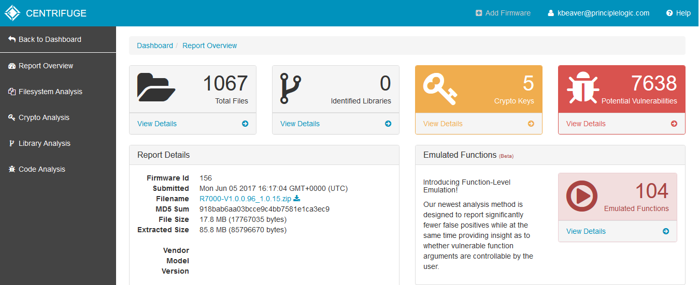Click the Help question mark icon
The image size is (699, 285).
pyautogui.click(x=669, y=13)
